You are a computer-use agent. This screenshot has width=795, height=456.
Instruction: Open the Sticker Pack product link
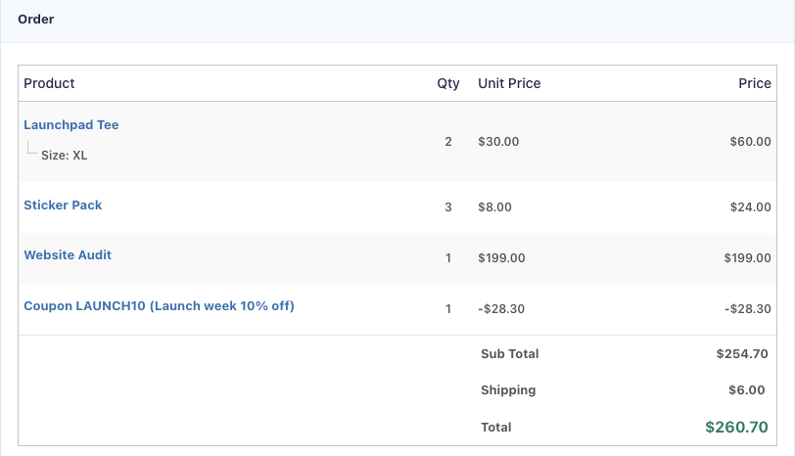tap(63, 205)
